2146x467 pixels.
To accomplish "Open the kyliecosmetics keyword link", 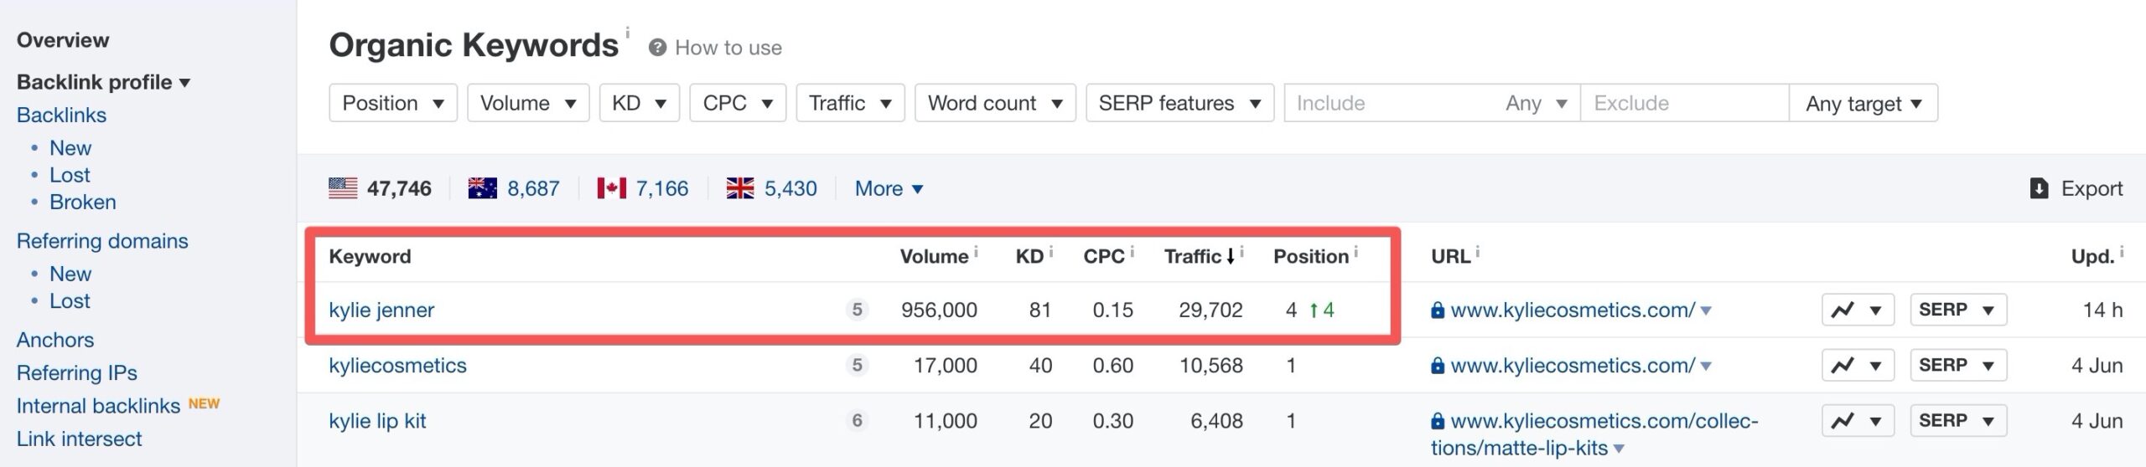I will pos(397,366).
